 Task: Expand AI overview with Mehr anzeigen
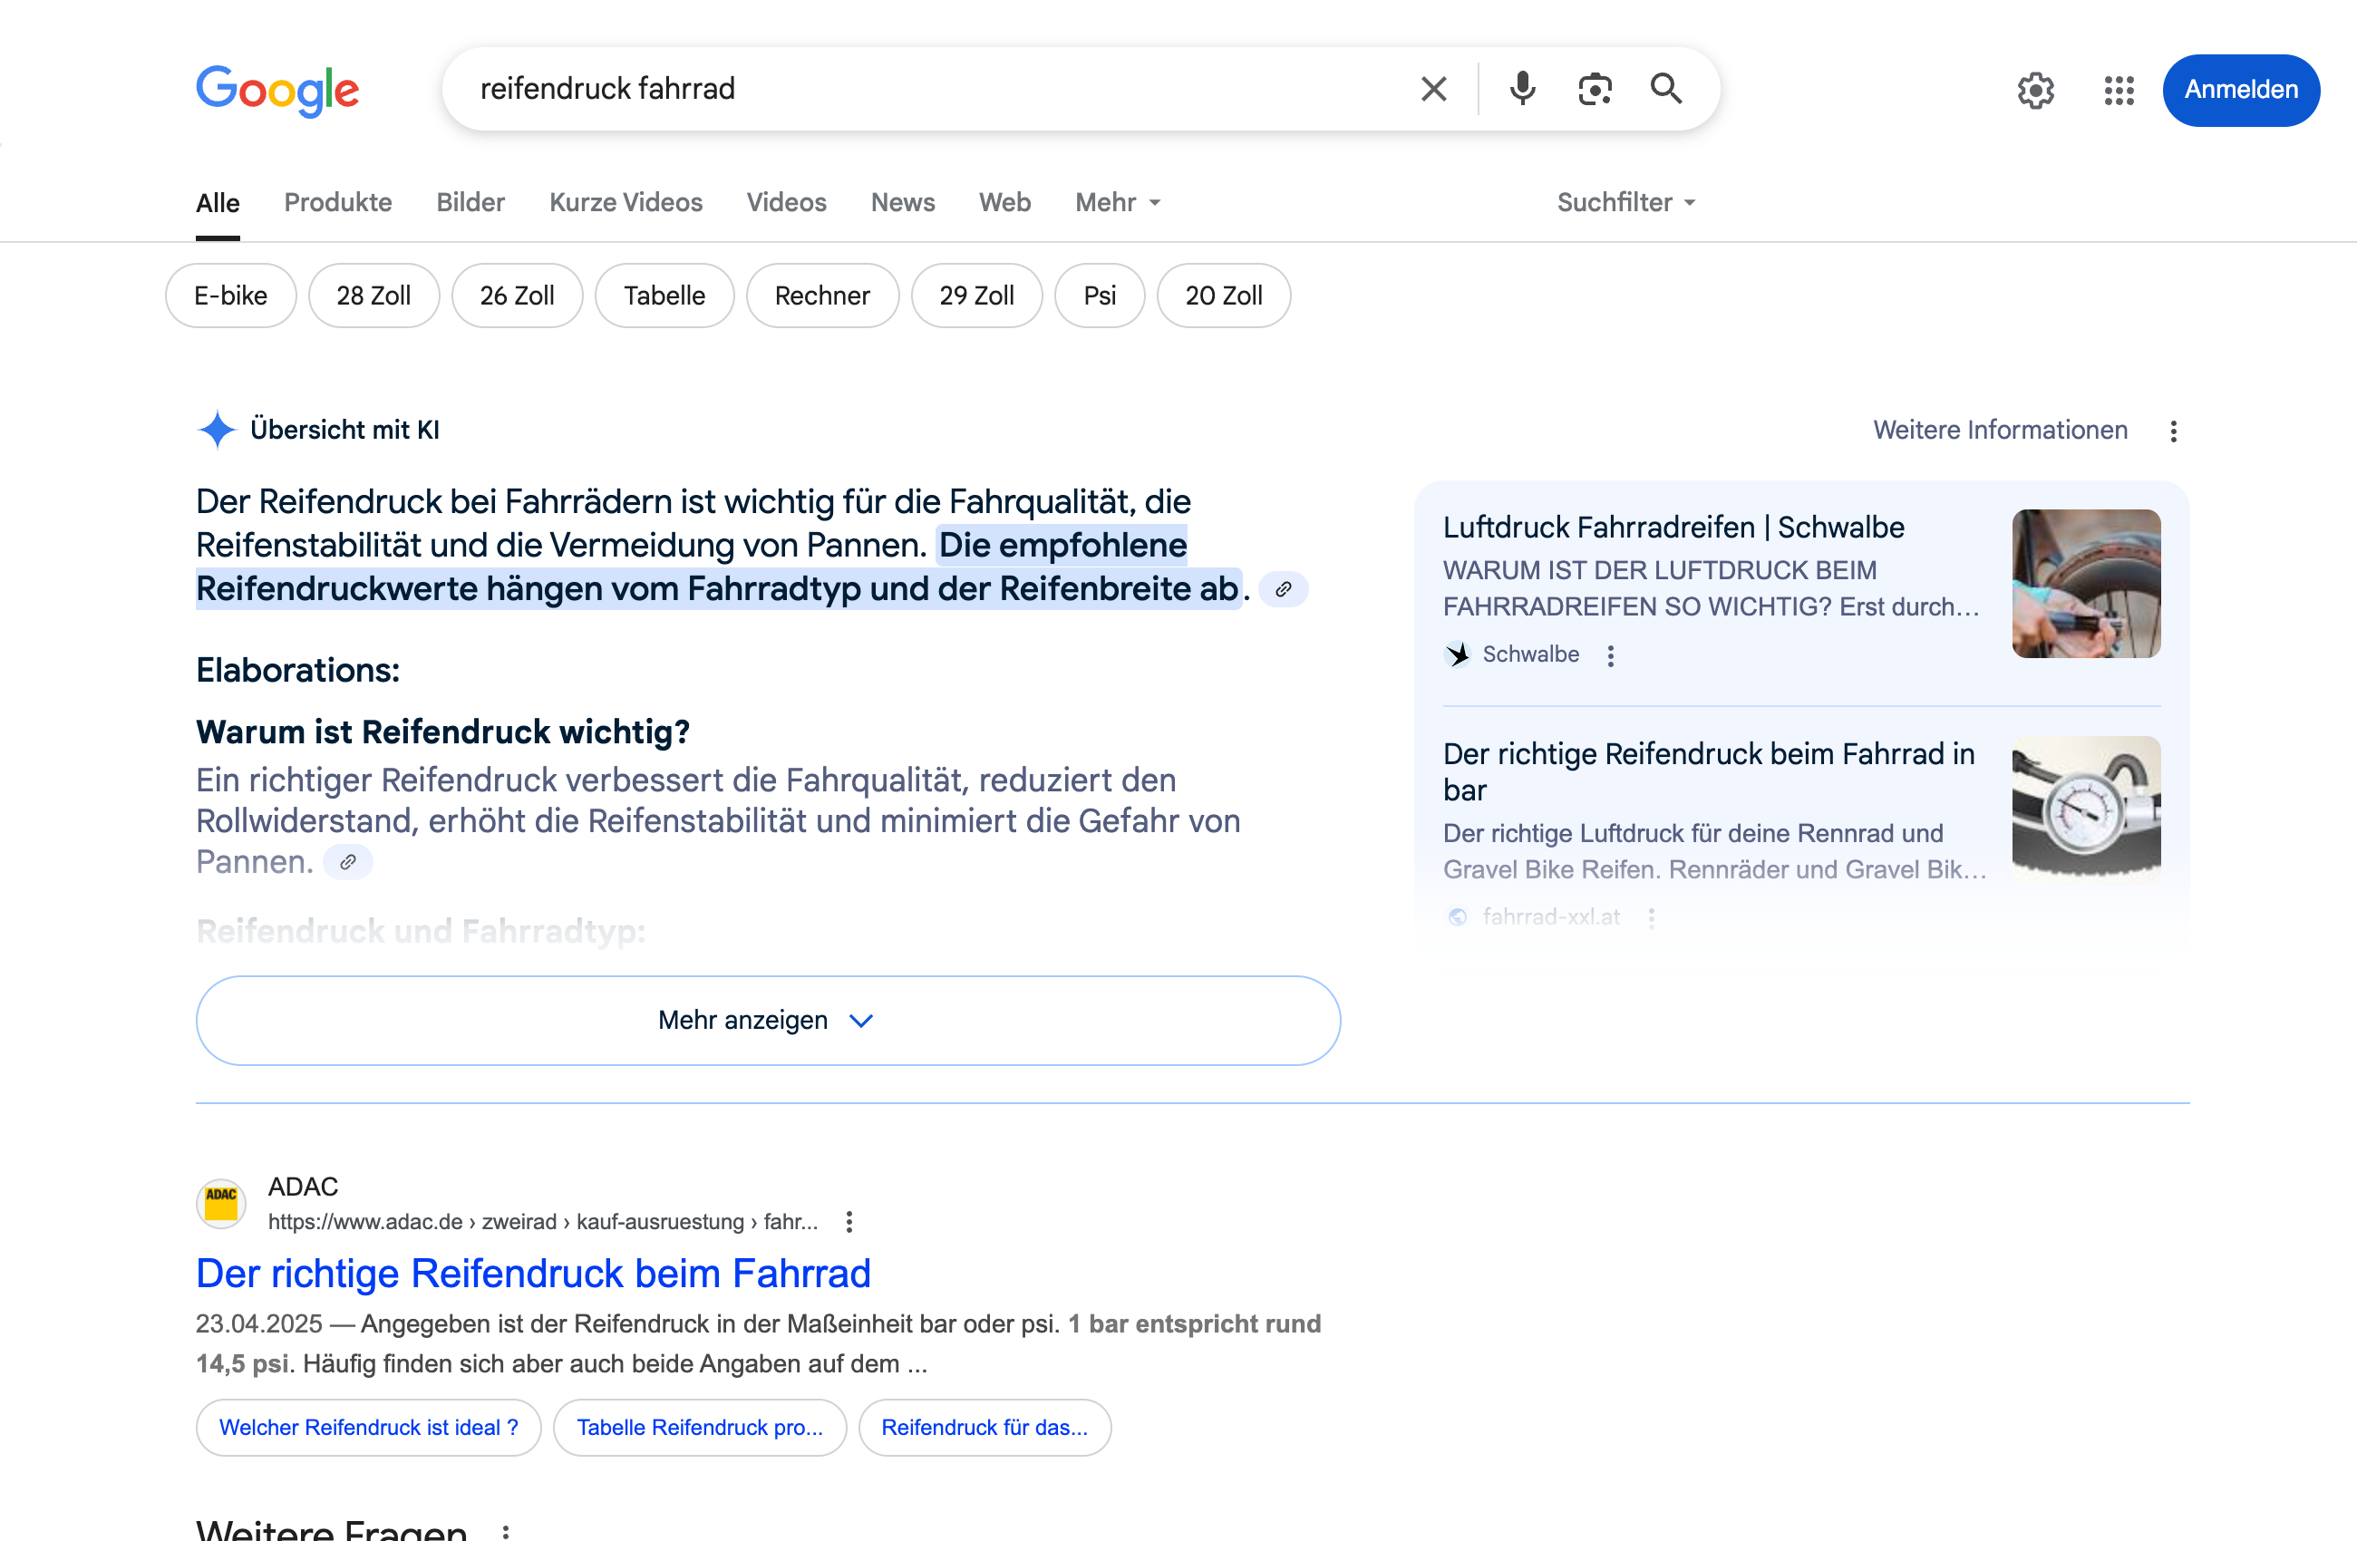768,1020
